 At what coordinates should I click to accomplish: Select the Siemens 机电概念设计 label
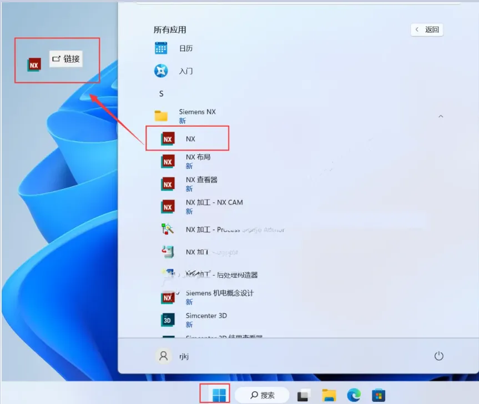click(220, 293)
